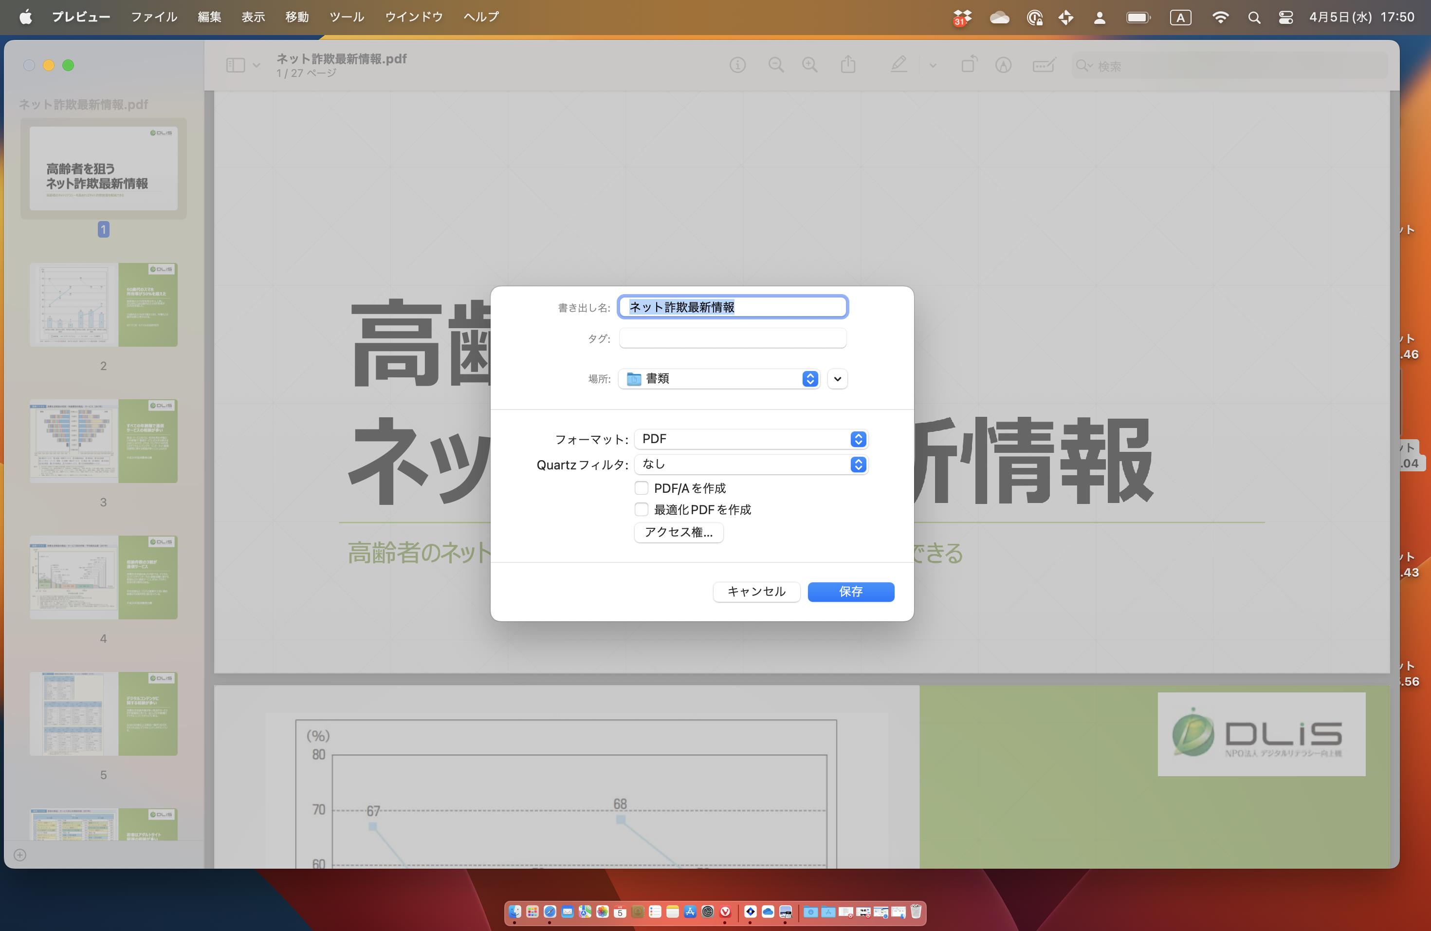Select the zoom out icon
Screen dimensions: 1431x931
776,65
